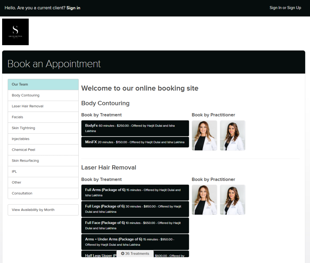The image size is (310, 263).
Task: Open the Consultation category
Action: (43, 193)
